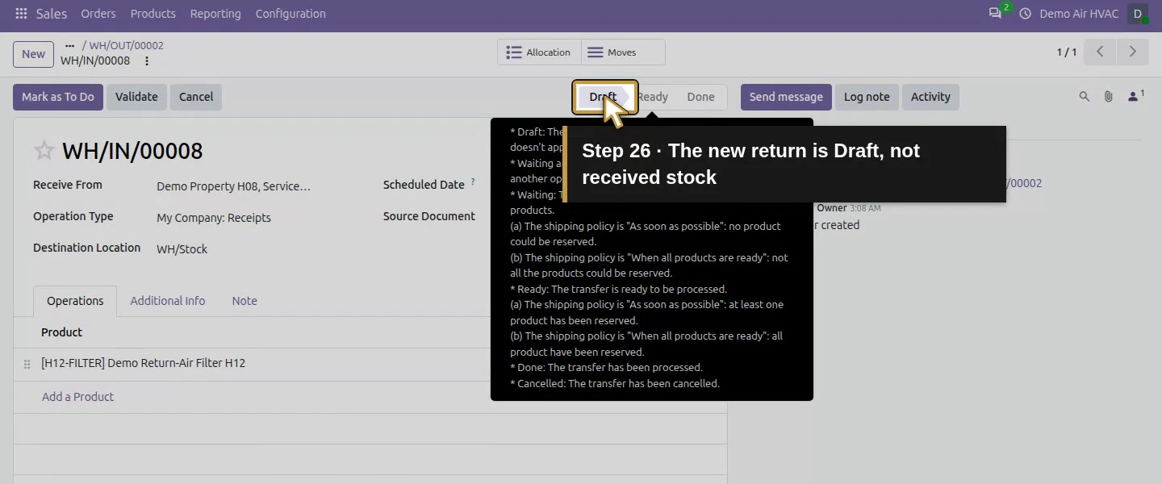
Task: Switch to the Operations tab
Action: (75, 301)
